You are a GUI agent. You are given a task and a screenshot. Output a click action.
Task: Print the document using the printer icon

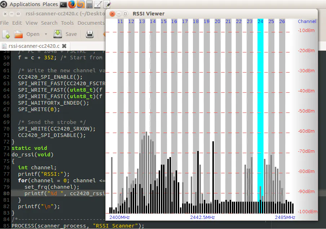pyautogui.click(x=89, y=34)
